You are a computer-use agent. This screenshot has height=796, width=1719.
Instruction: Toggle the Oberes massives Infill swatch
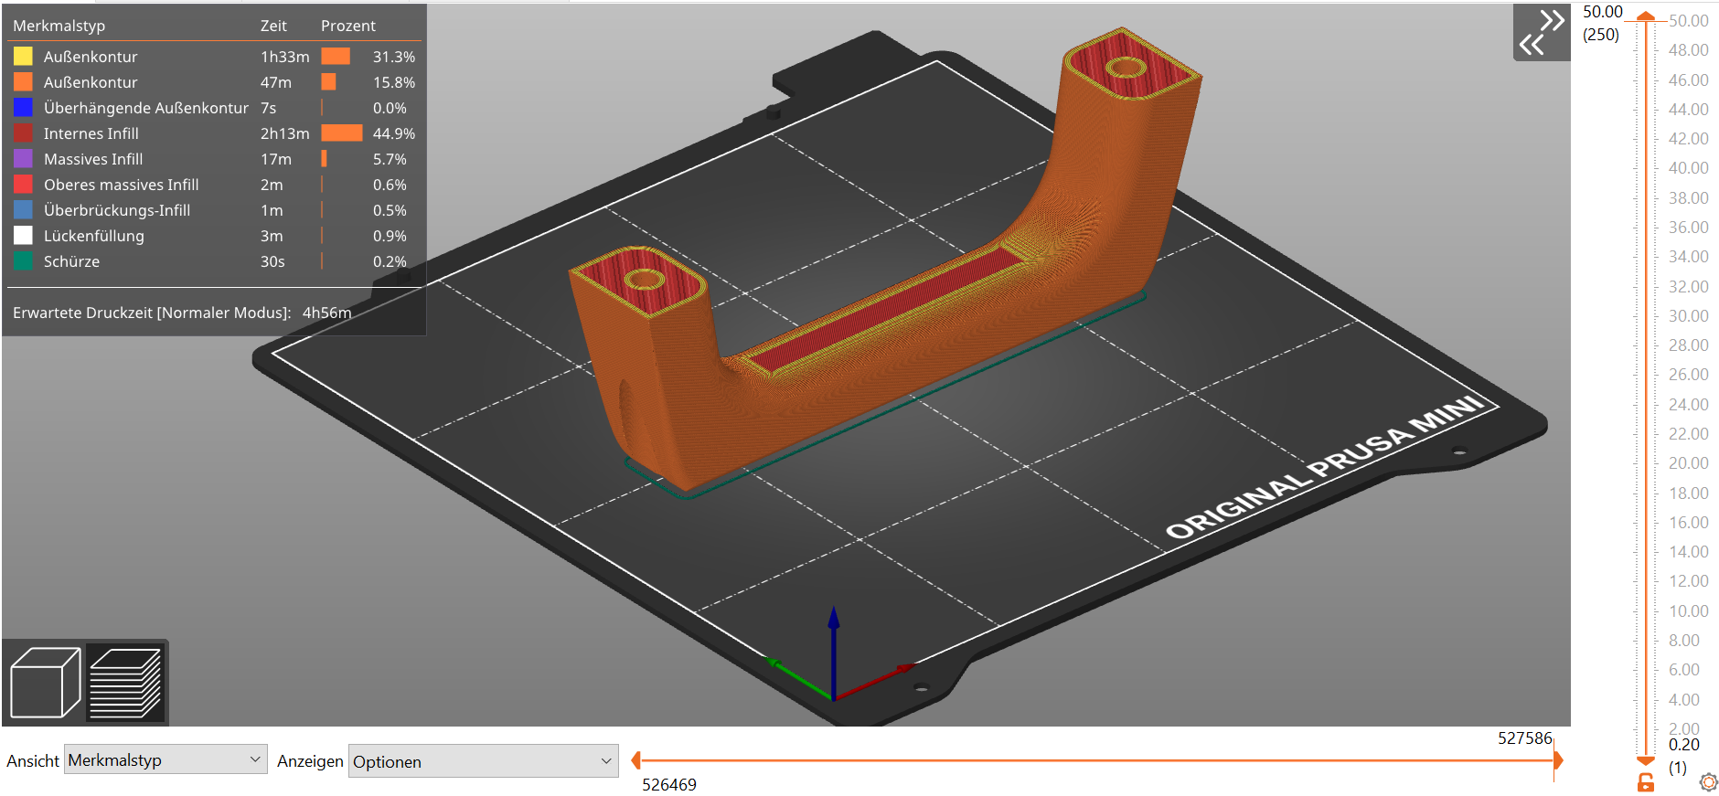coord(23,184)
